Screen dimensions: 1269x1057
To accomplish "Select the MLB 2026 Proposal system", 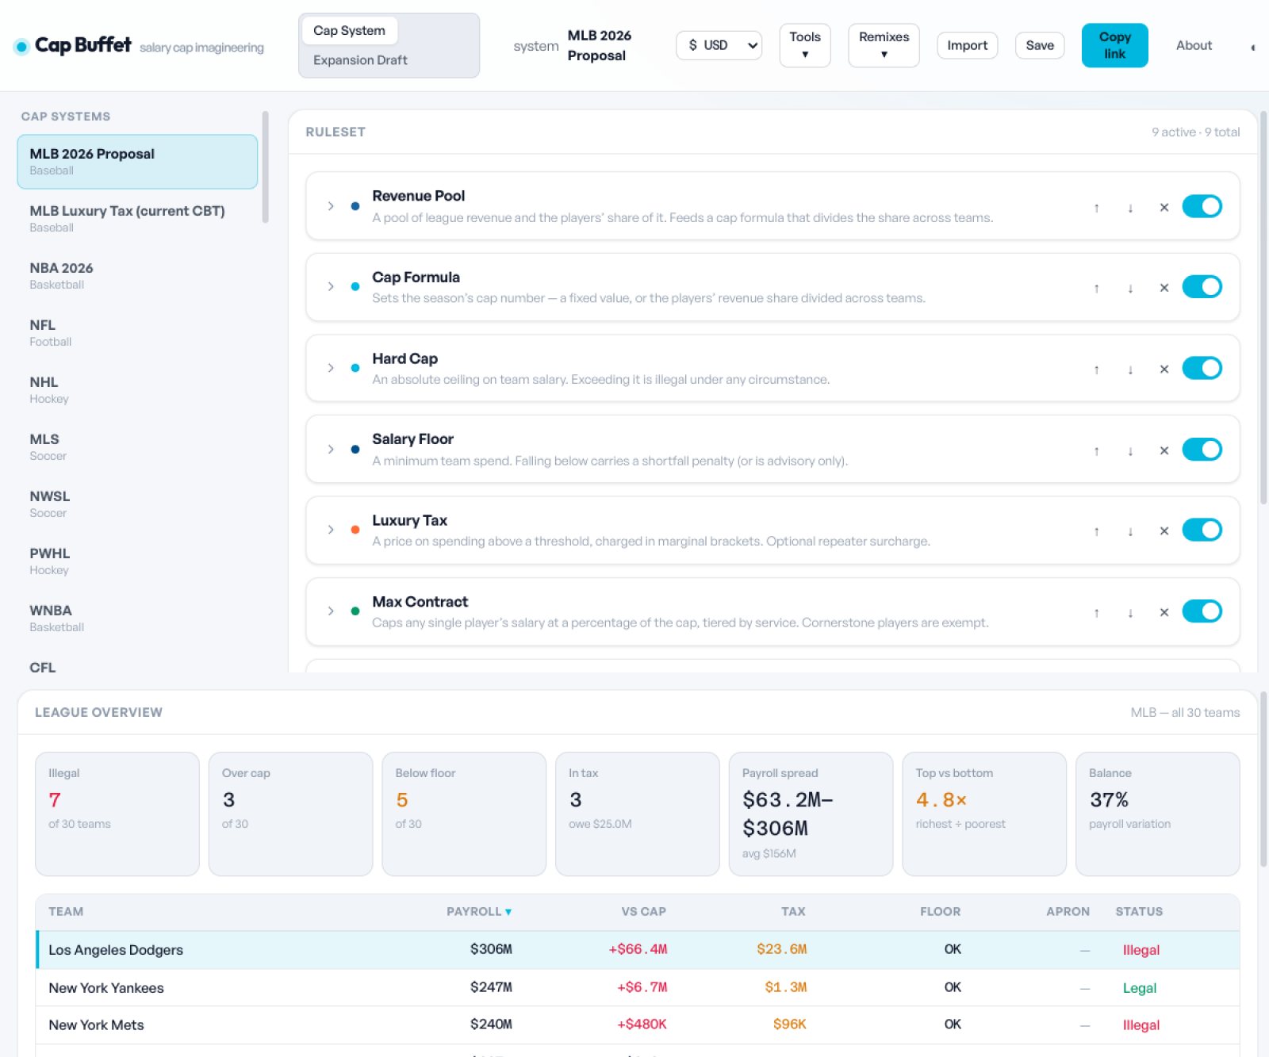I will pos(137,162).
